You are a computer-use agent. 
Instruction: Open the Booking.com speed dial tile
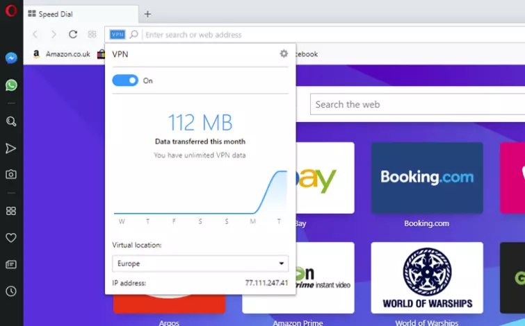[427, 178]
